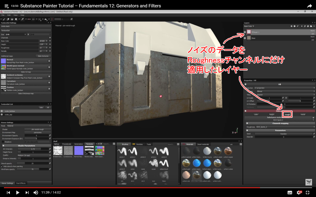Open the video playlist menu icon
This screenshot has height=197, width=316.
point(7,6)
